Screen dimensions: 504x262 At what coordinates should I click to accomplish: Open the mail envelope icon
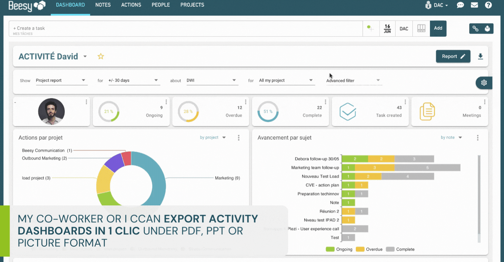pos(474,5)
